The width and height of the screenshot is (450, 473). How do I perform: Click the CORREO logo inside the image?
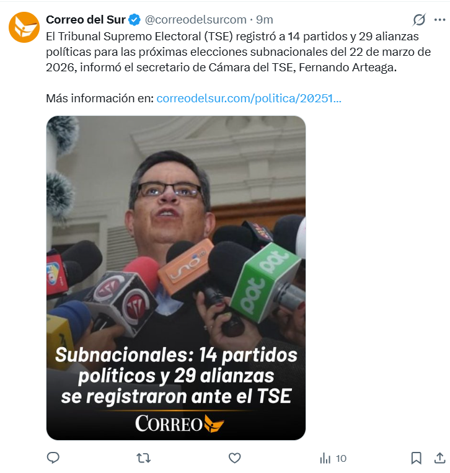click(x=179, y=423)
